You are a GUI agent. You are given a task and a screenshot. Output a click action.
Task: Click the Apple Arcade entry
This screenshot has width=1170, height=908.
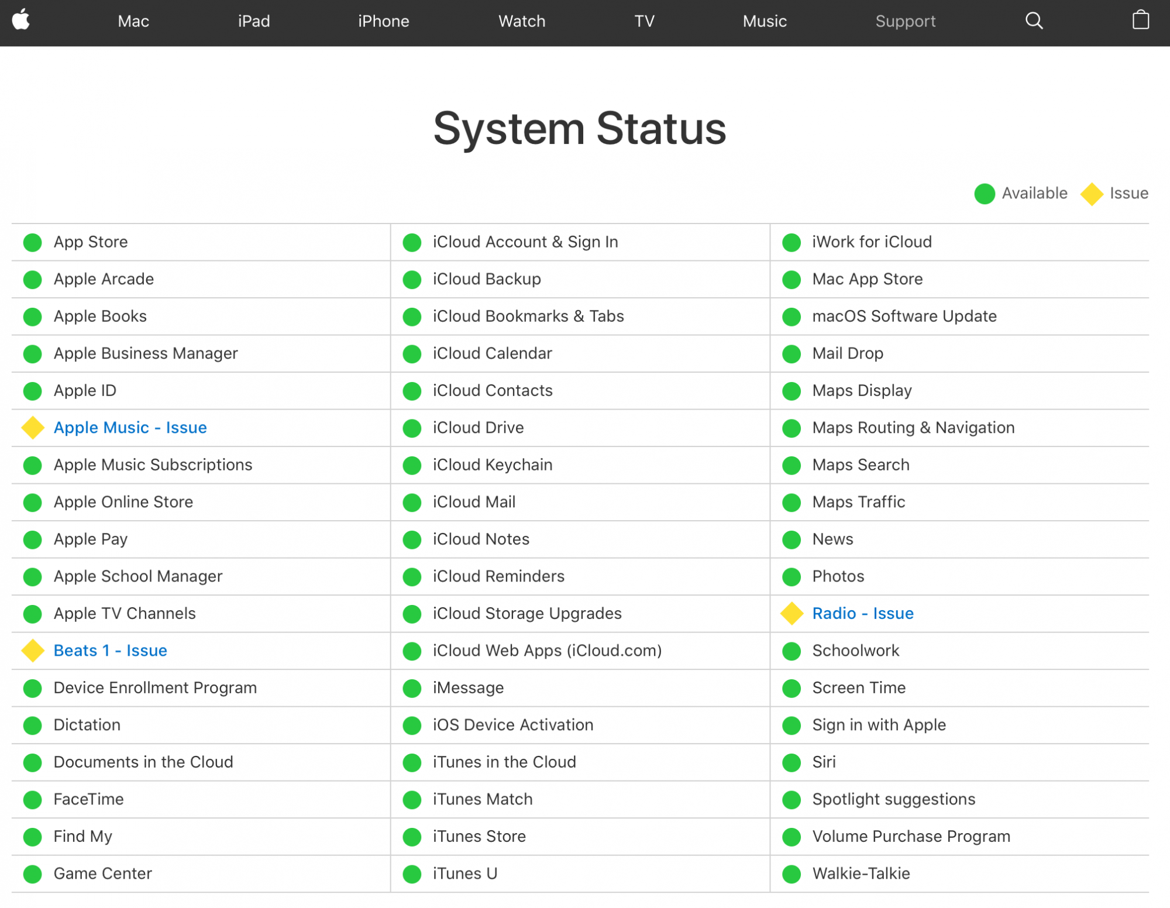104,279
